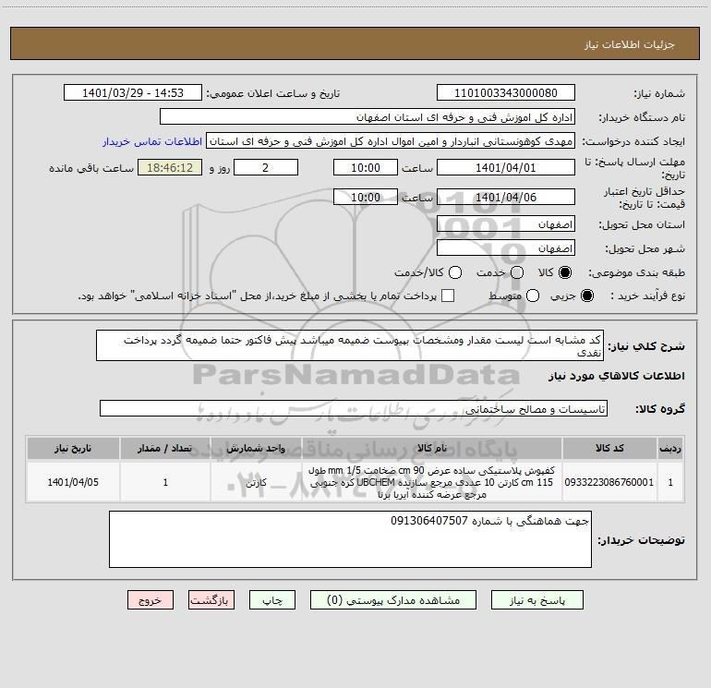Click the خروج exit button
This screenshot has width=711, height=688.
tap(151, 600)
